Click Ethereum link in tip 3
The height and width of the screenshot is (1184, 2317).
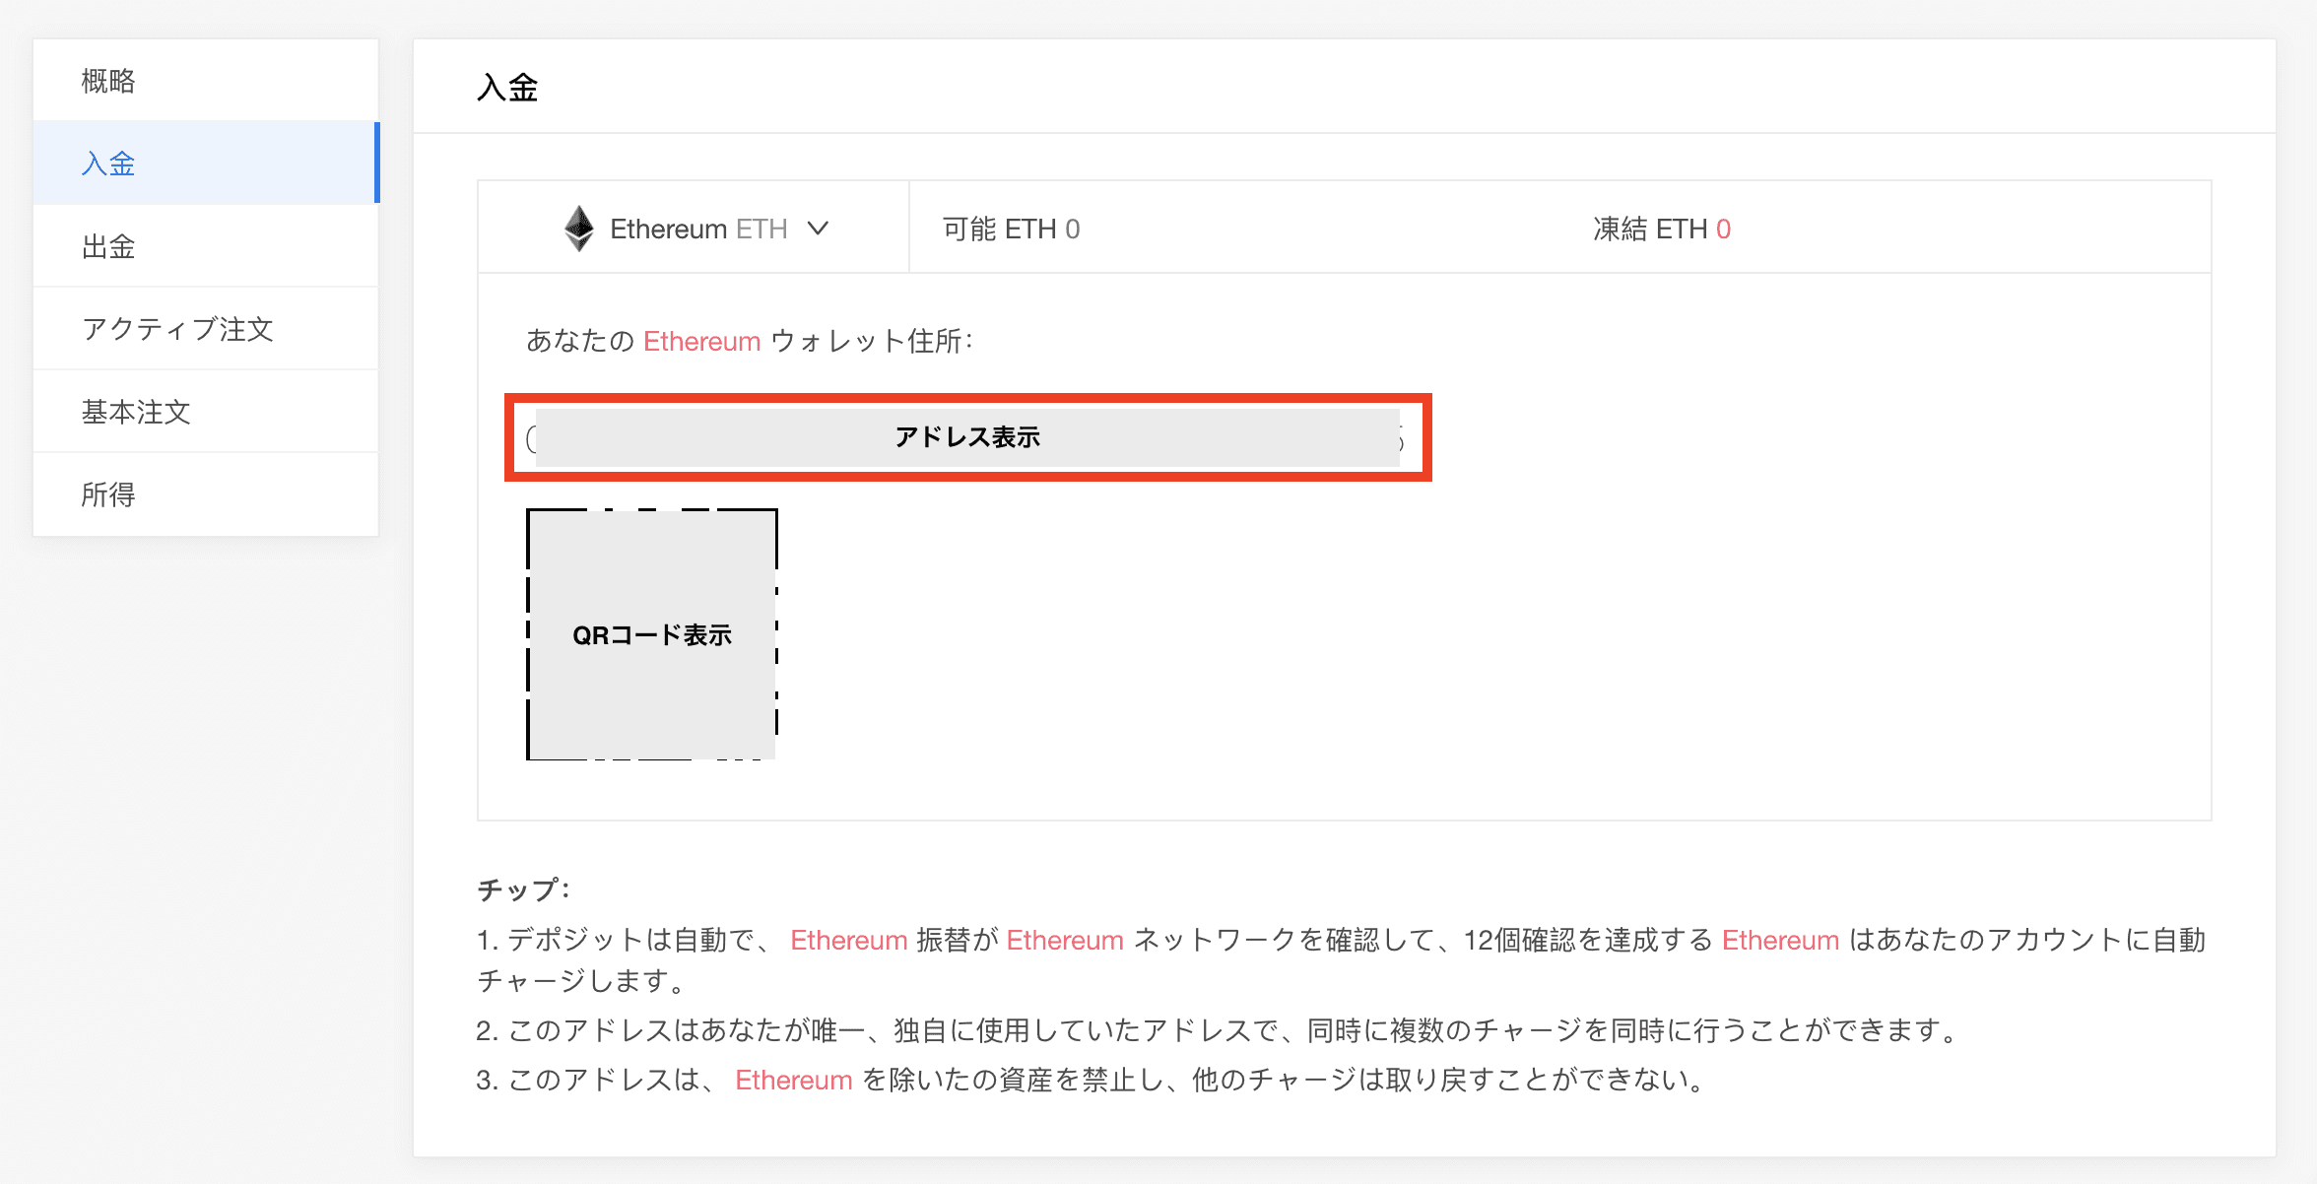[793, 1081]
